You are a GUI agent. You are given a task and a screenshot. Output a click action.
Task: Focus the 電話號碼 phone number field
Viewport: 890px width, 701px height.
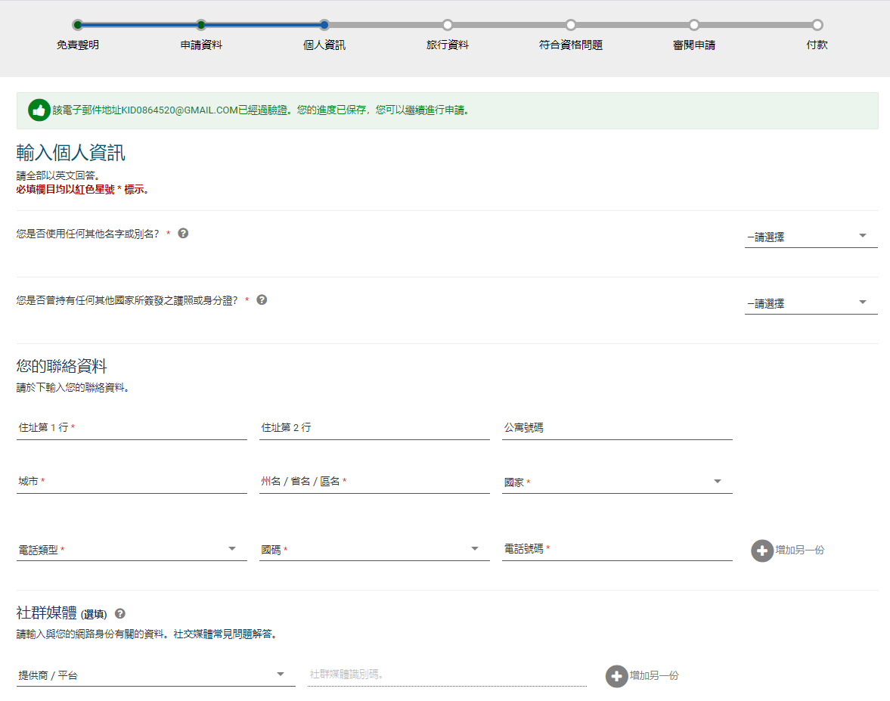[x=617, y=549]
